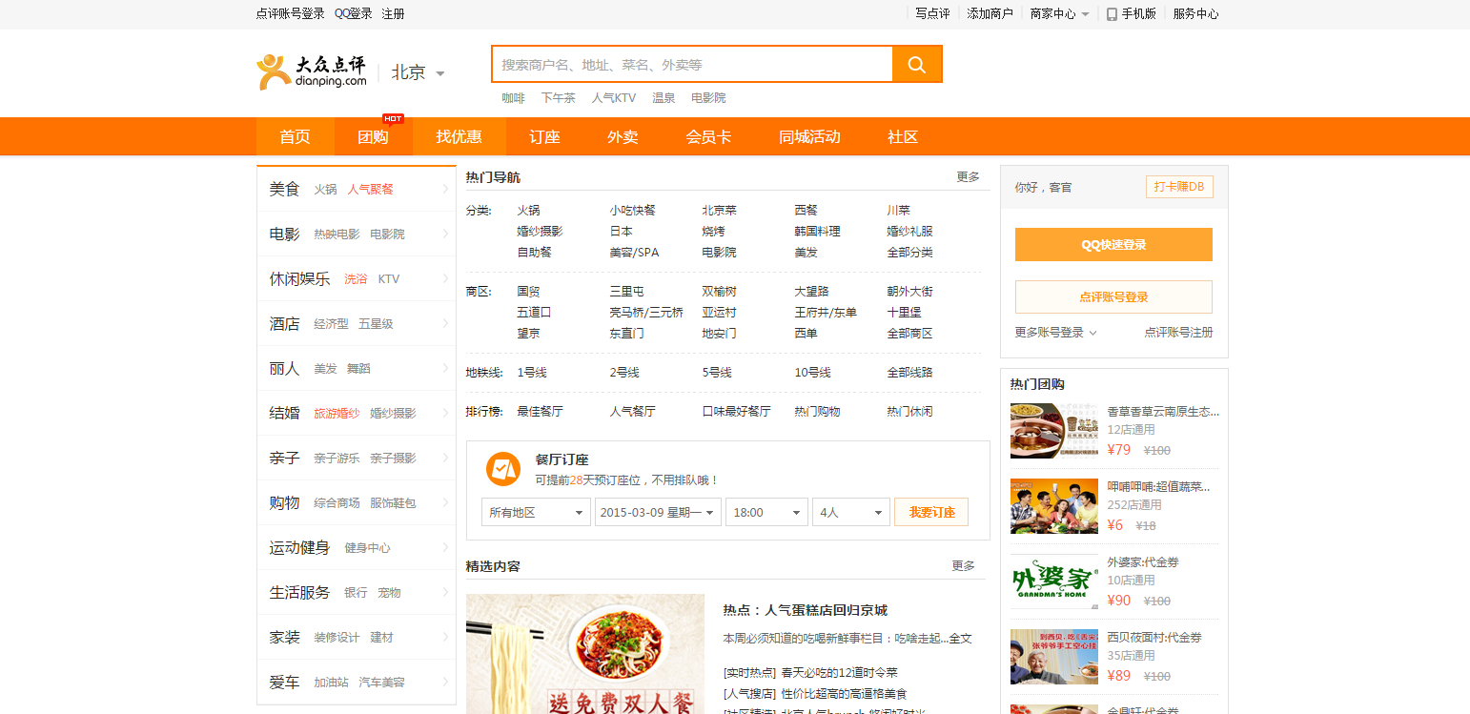The width and height of the screenshot is (1470, 714).
Task: Open the 4人 party size dropdown
Action: pyautogui.click(x=851, y=512)
